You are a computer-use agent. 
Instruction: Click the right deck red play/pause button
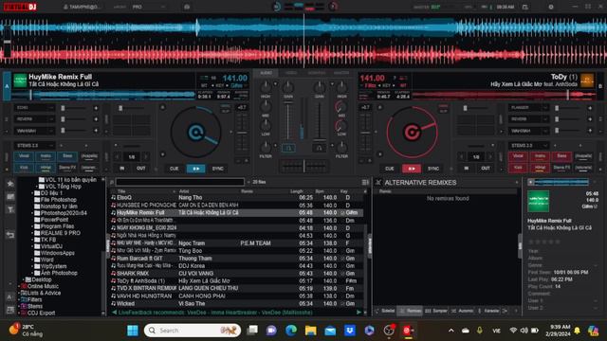click(412, 169)
